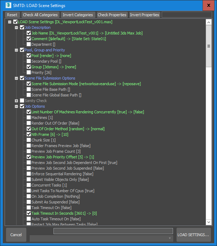Image resolution: width=217 pixels, height=246 pixels.
Task: Check Scene File Base Path checkbox
Action: click(29, 89)
